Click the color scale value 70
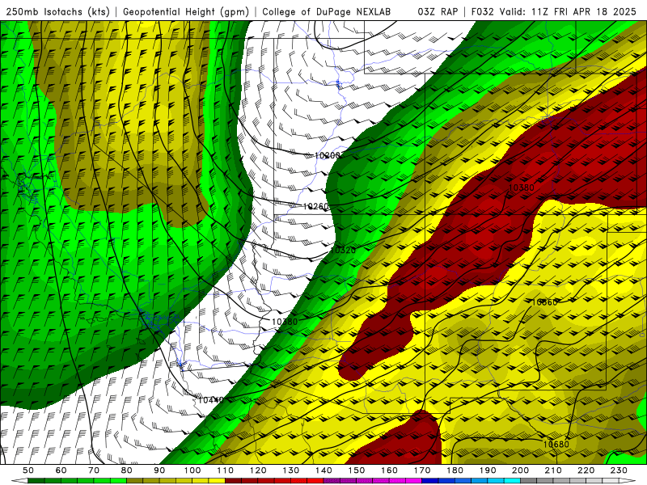This screenshot has height=485, width=647. 94,470
